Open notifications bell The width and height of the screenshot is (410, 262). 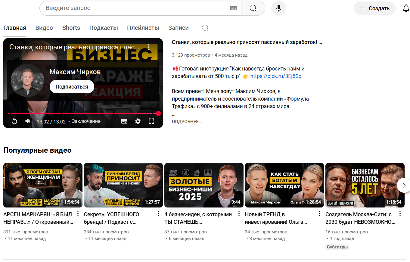[406, 8]
